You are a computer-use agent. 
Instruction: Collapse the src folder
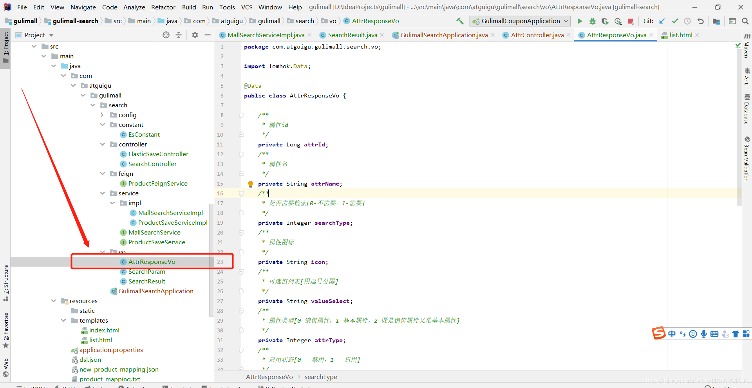34,46
